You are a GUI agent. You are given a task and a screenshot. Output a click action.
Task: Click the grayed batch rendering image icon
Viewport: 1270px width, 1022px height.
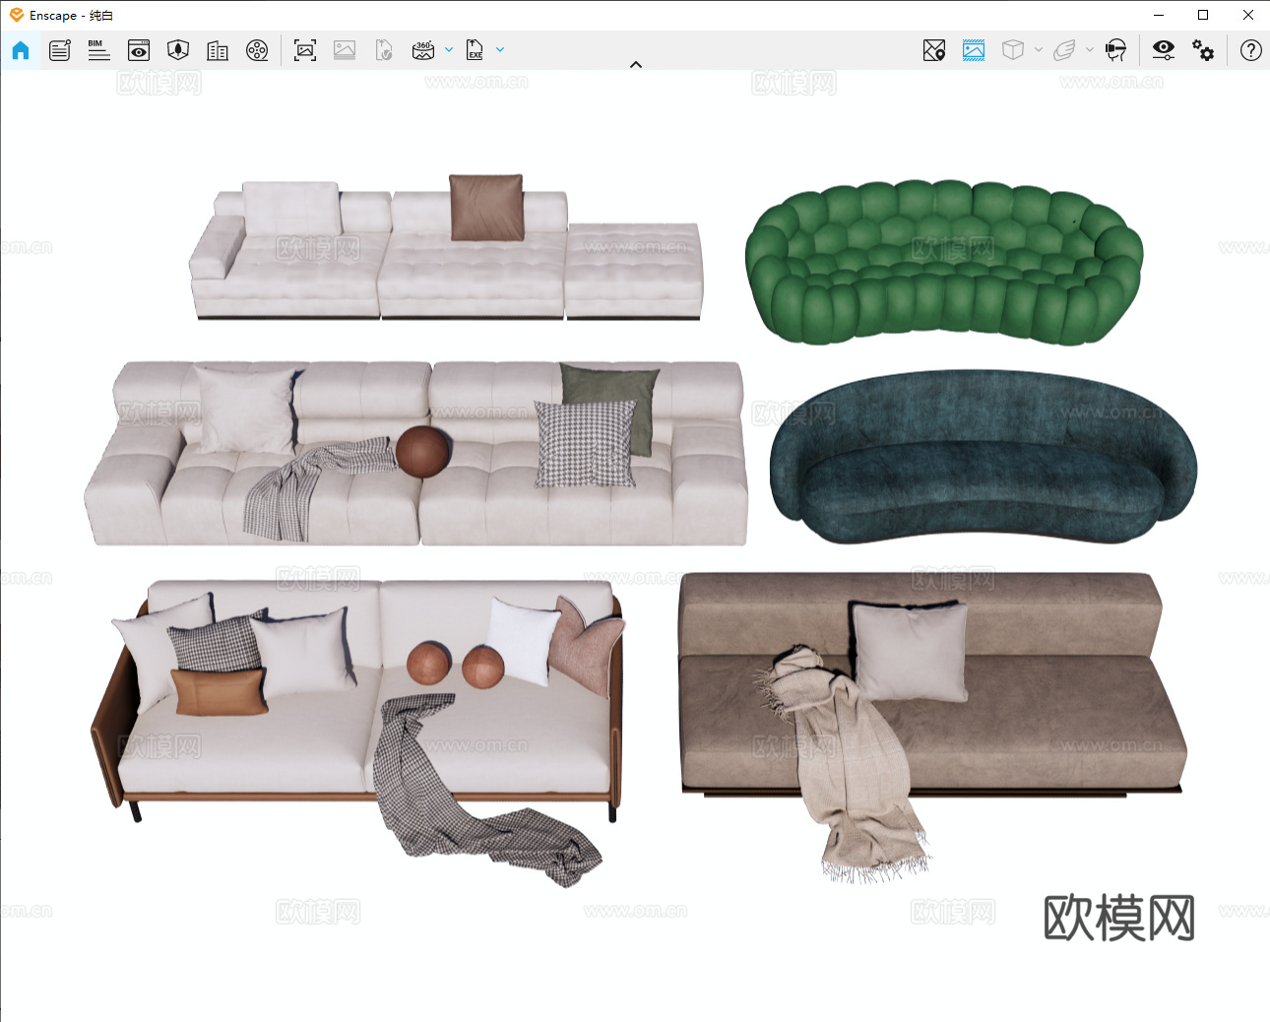pyautogui.click(x=345, y=50)
